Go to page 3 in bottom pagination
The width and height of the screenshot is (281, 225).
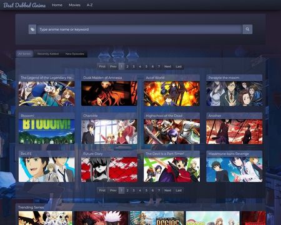pyautogui.click(x=134, y=191)
